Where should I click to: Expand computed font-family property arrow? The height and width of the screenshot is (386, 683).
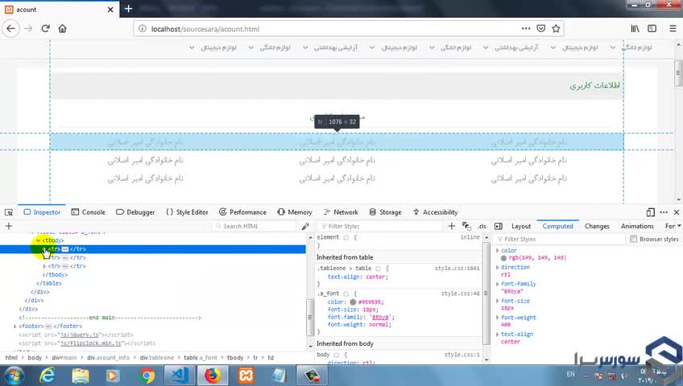(x=498, y=284)
